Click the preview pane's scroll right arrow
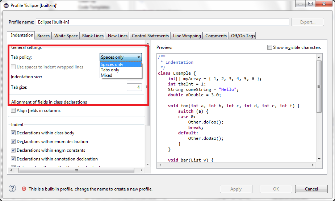The height and width of the screenshot is (201, 335). coord(313,165)
